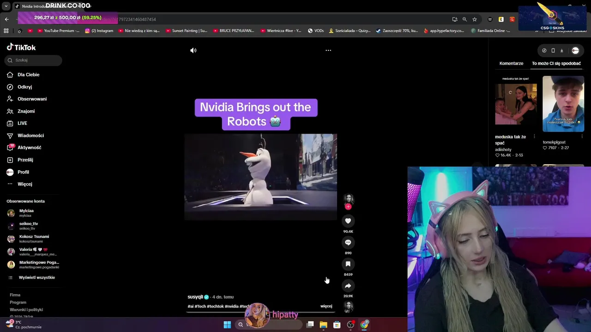Expand caption with więcej
The image size is (591, 332).
(326, 306)
